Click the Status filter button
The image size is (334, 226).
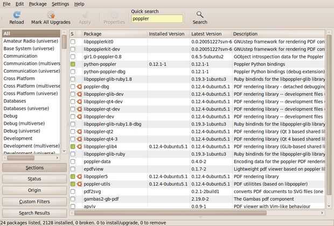34,179
